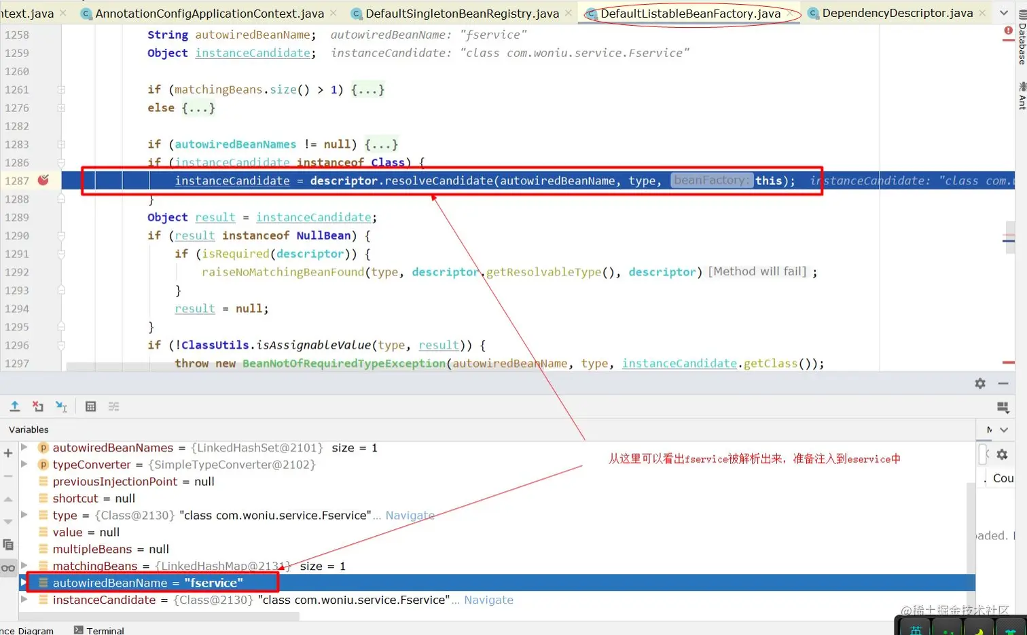Collapse the block starting at line 1290
This screenshot has height=635, width=1027.
pyautogui.click(x=61, y=235)
